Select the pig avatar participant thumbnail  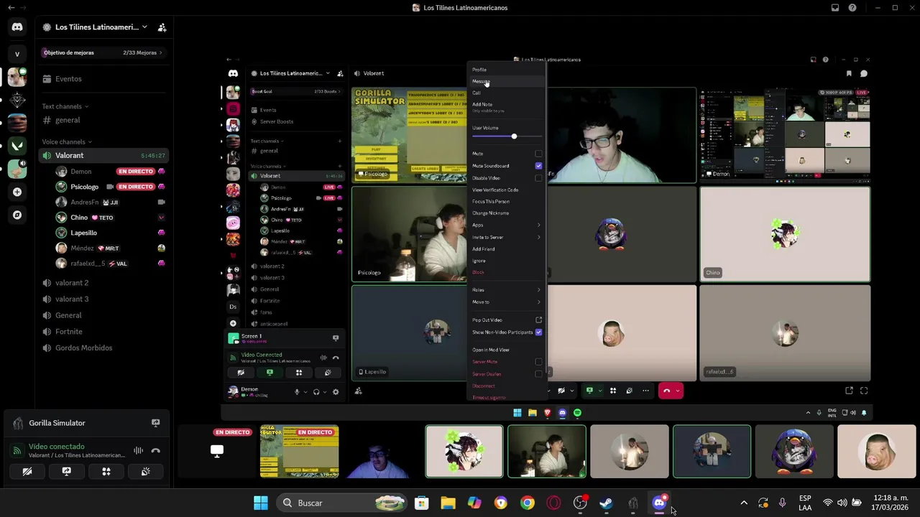pyautogui.click(x=877, y=452)
